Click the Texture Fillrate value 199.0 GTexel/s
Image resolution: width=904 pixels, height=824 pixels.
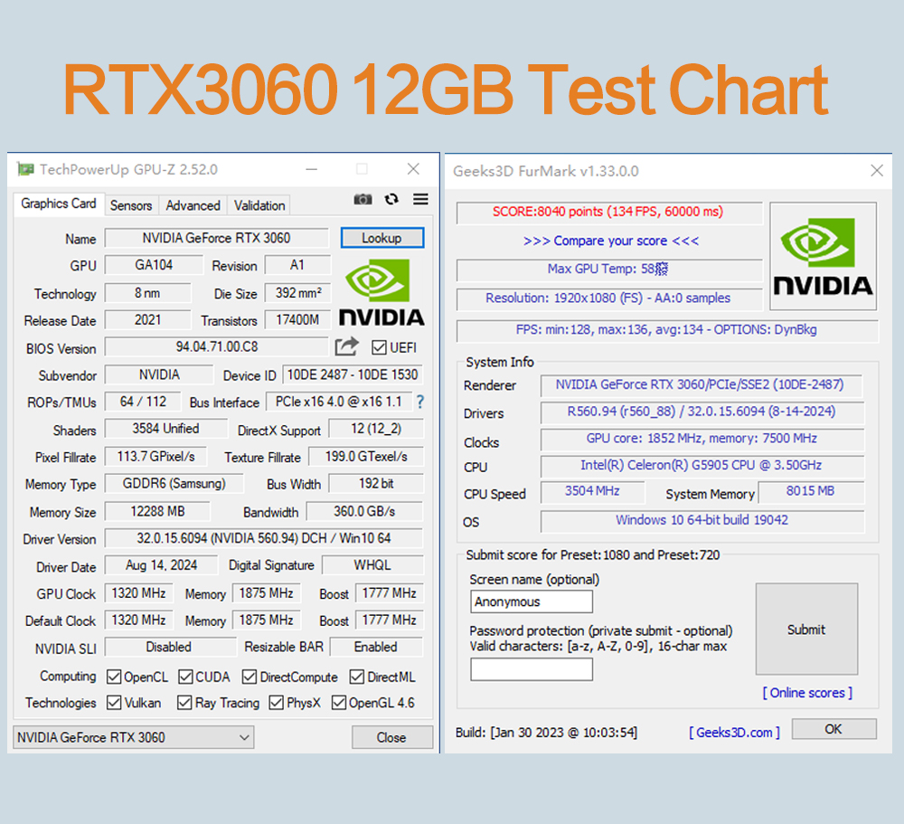point(366,457)
